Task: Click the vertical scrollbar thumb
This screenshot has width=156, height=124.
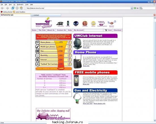Action: (x=155, y=55)
